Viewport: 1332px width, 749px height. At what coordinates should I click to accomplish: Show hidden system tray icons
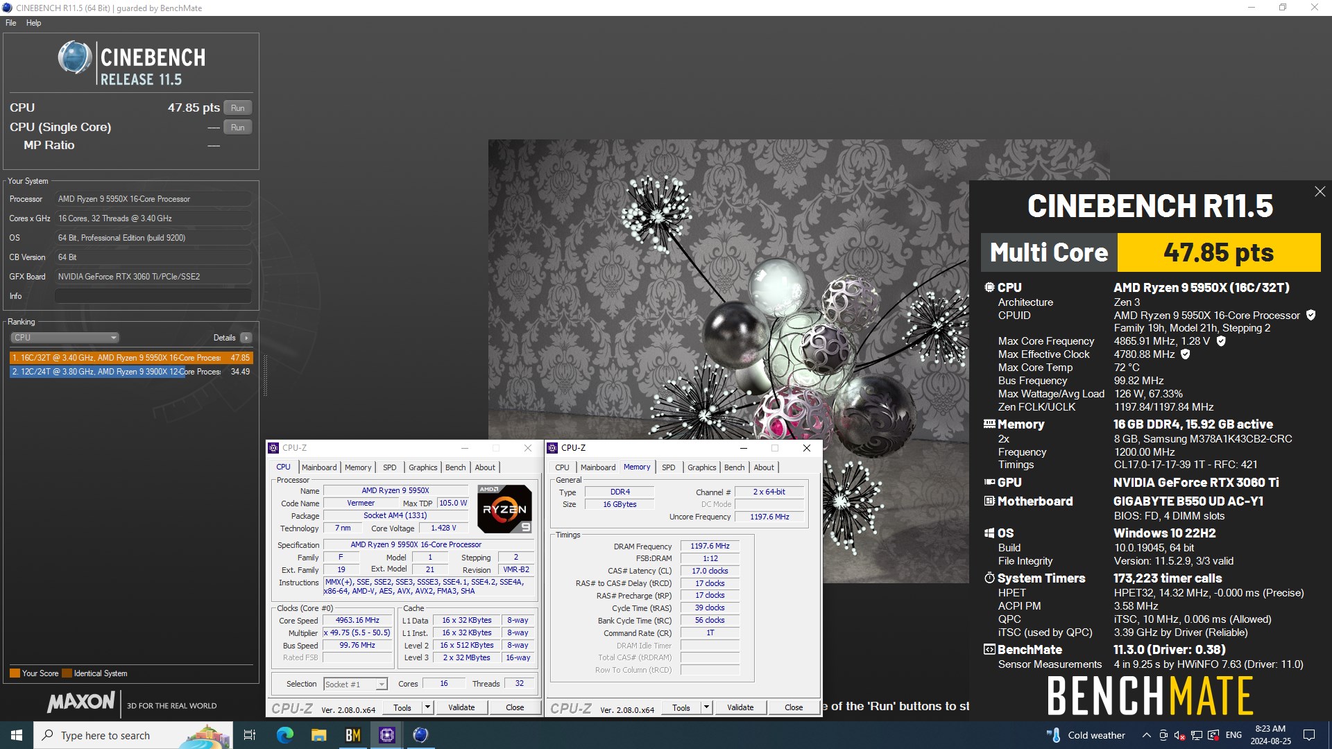pos(1146,735)
